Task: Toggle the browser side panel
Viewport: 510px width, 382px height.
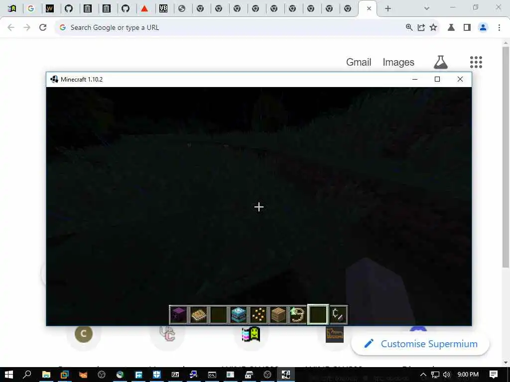Action: point(467,28)
